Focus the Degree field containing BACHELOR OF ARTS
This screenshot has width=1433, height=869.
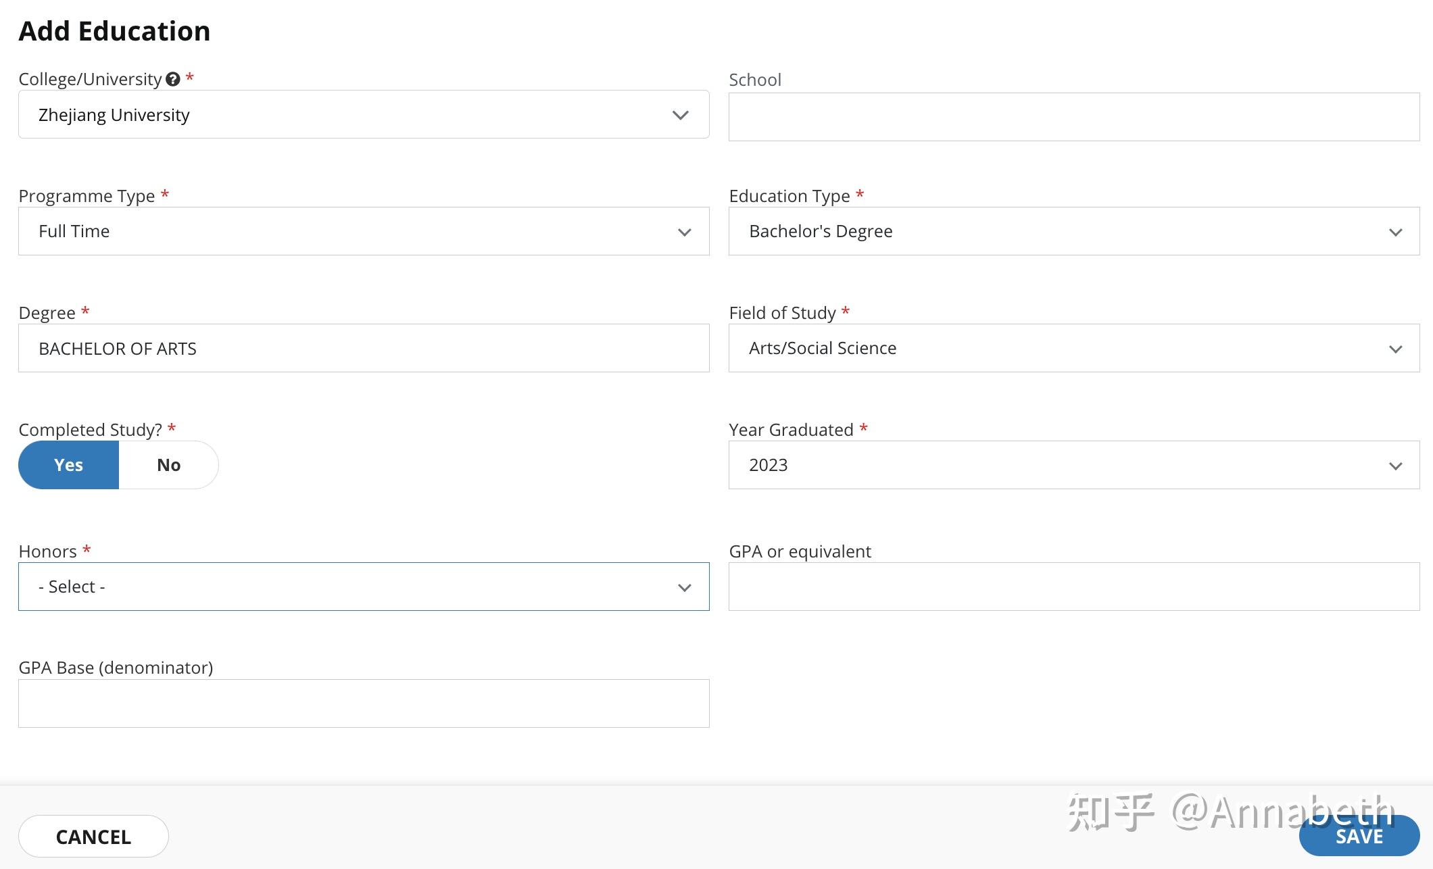coord(363,348)
